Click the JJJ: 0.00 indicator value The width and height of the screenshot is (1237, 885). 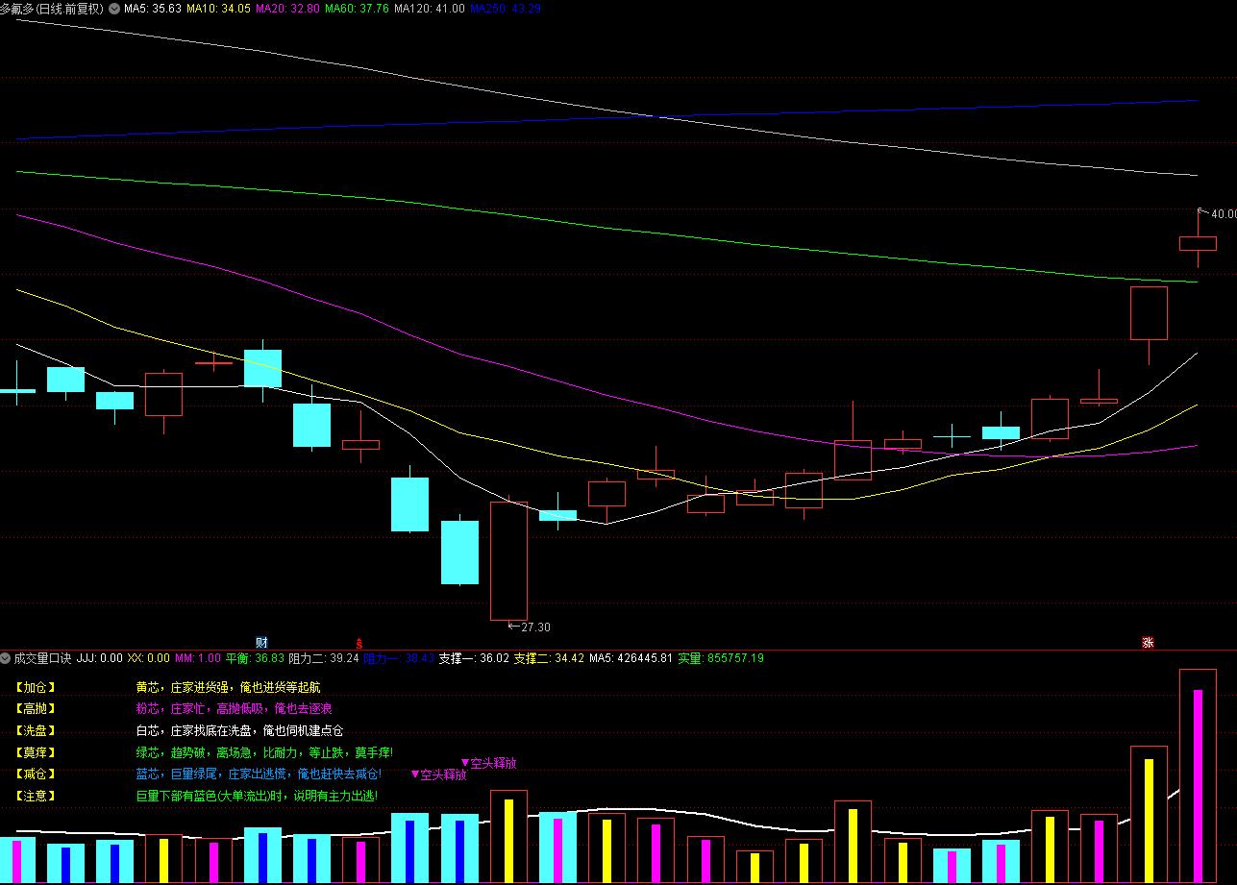[x=99, y=658]
